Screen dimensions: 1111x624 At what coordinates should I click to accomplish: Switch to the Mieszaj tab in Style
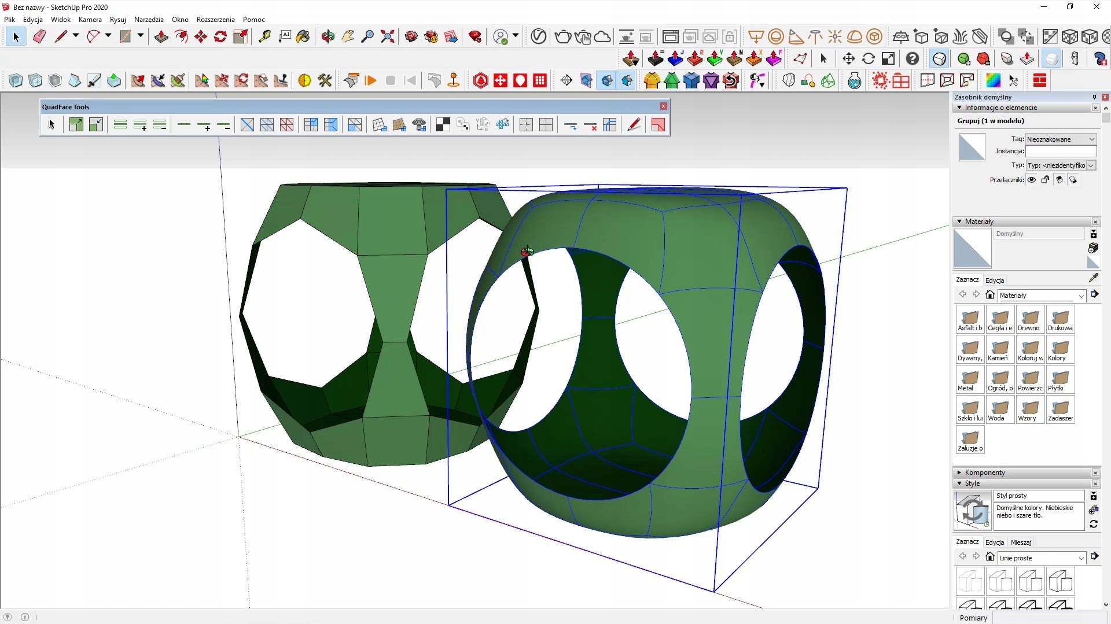pyautogui.click(x=1021, y=542)
